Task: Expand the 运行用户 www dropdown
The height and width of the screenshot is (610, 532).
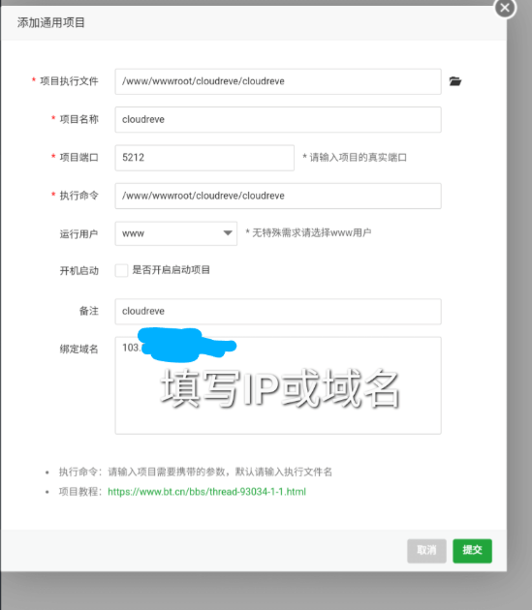Action: point(176,233)
